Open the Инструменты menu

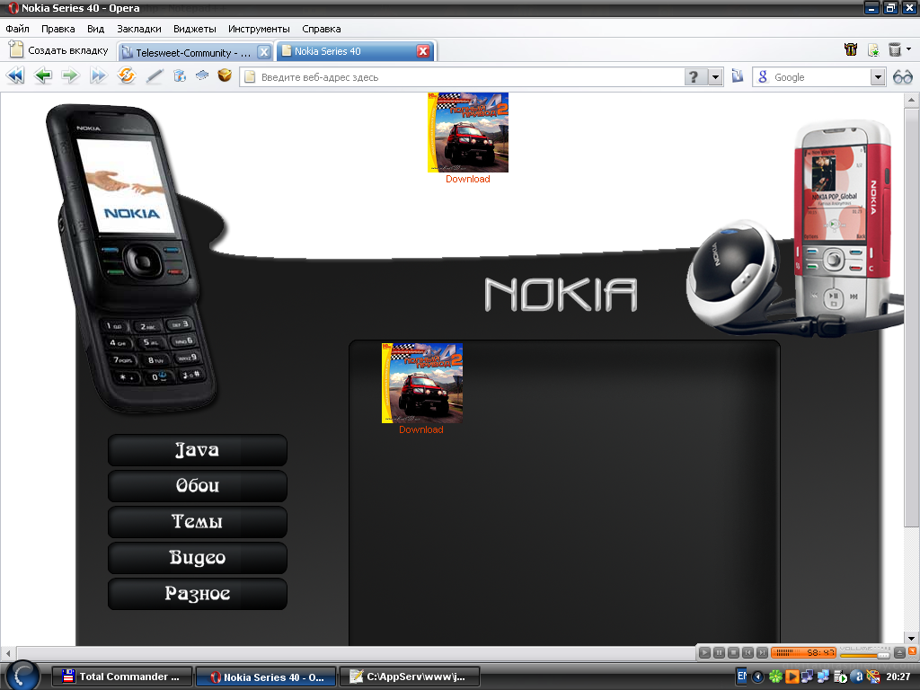coord(259,29)
